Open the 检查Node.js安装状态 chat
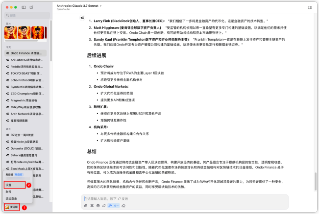319x214 pixels. (25, 142)
